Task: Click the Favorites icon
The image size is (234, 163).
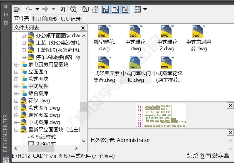Action: [85, 9]
